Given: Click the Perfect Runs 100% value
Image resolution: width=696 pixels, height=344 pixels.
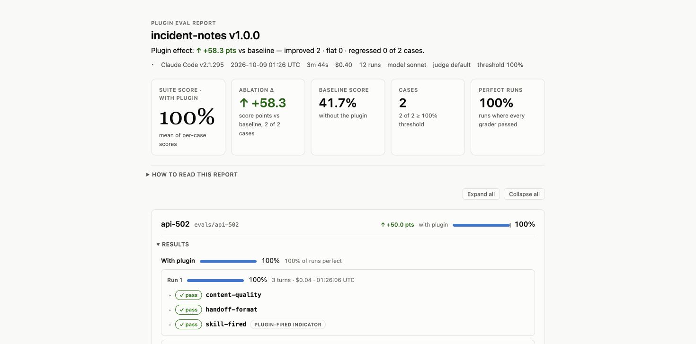Looking at the screenshot, I should (x=496, y=103).
